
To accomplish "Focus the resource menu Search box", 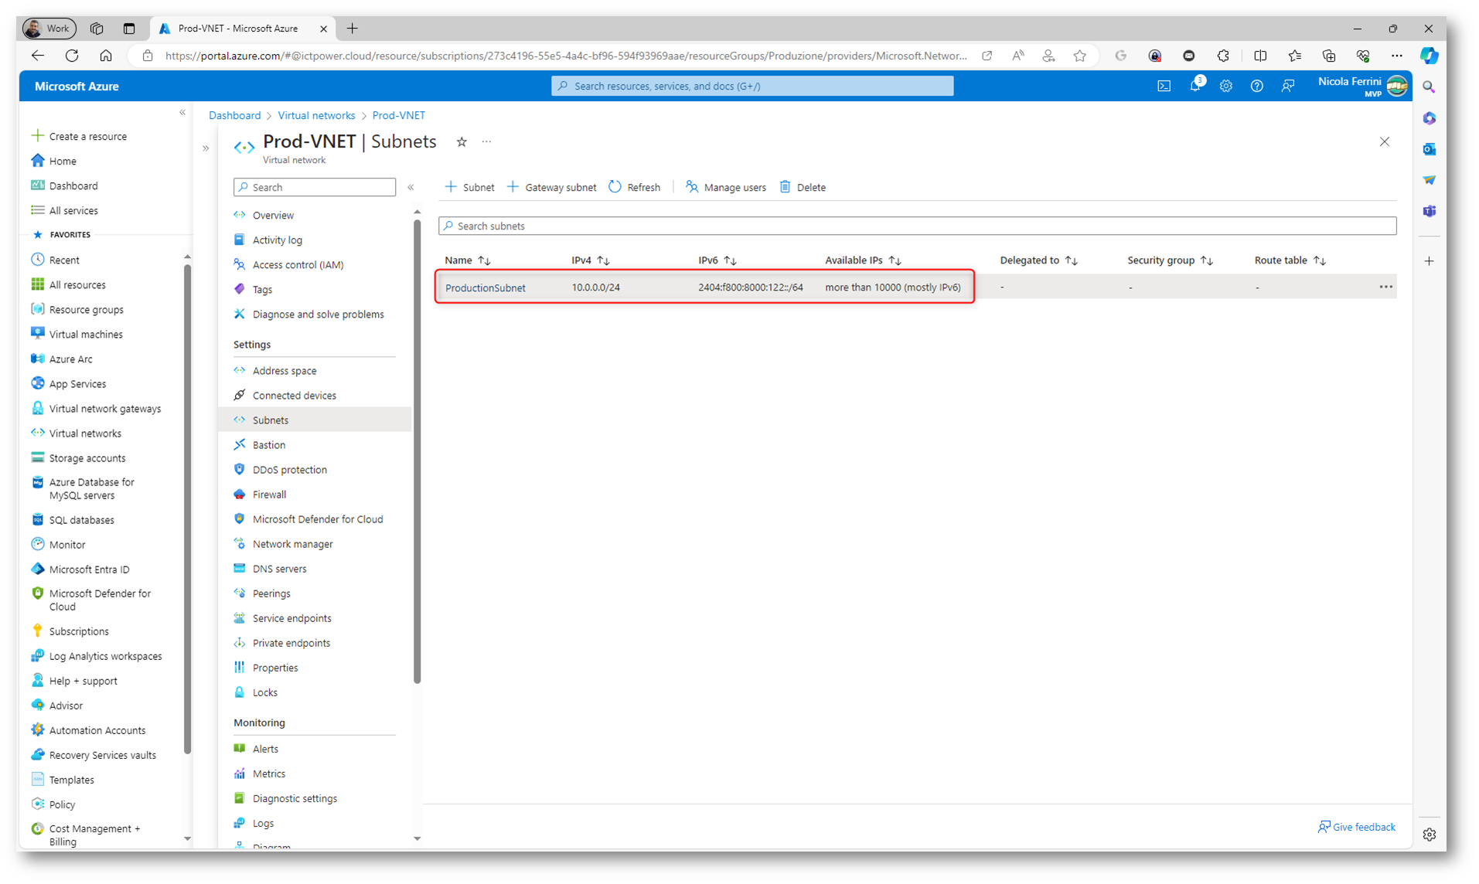I will click(315, 187).
